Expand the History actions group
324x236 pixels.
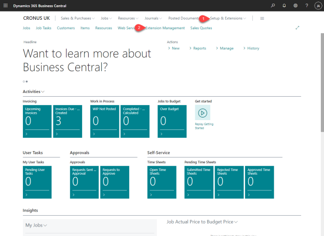(251, 48)
